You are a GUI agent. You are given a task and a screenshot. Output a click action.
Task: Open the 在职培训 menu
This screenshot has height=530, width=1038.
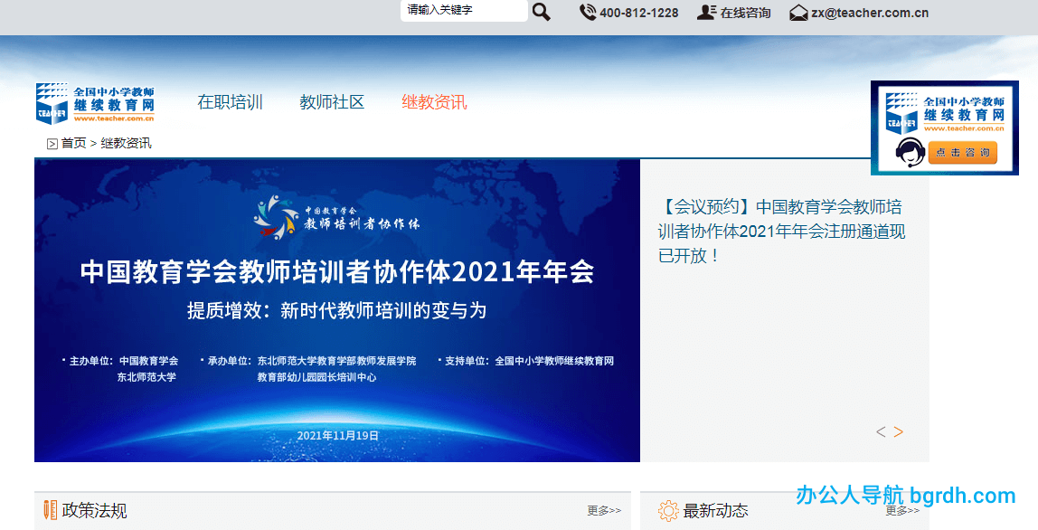pos(230,102)
